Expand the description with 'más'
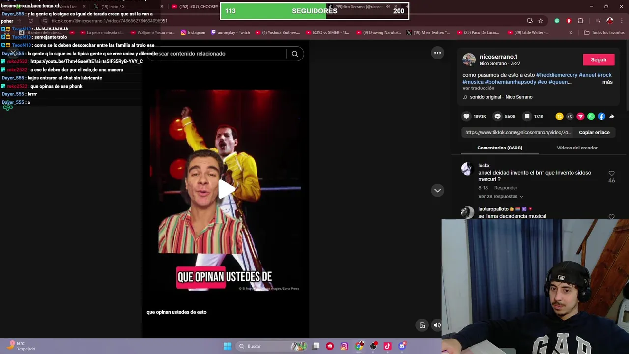 (607, 82)
